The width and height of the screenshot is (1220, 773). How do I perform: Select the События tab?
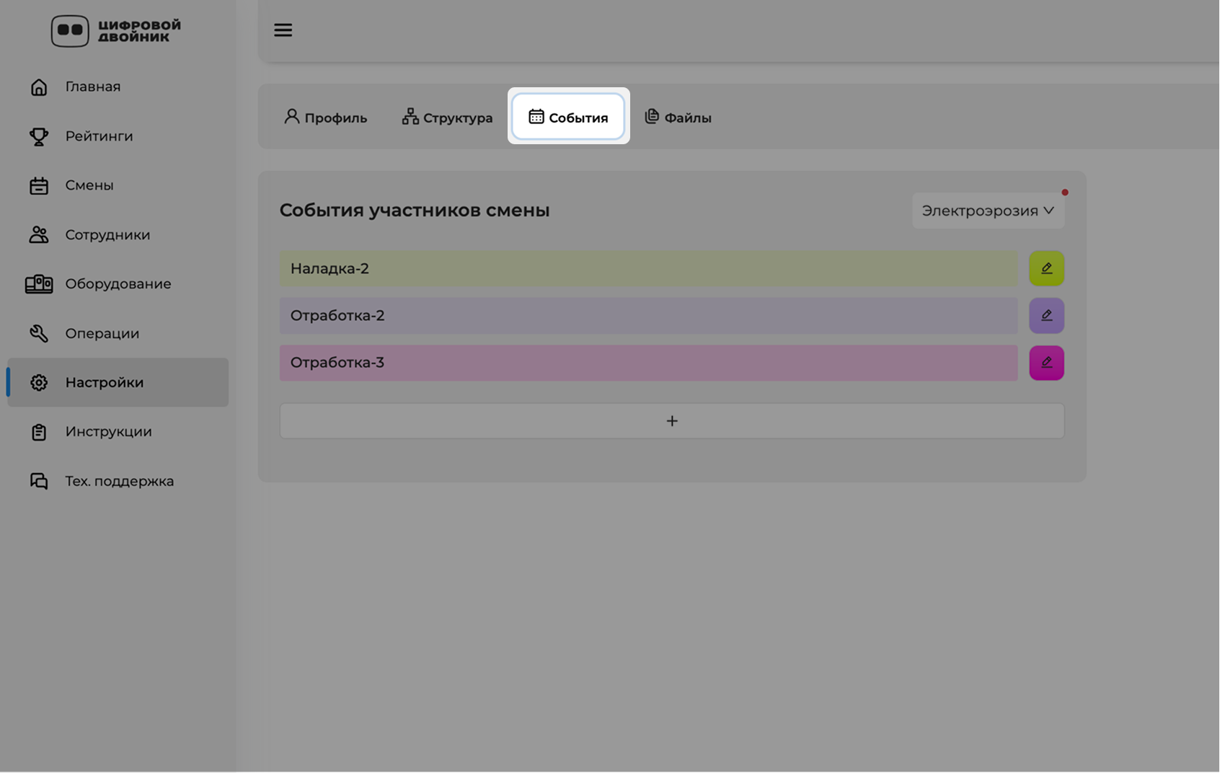click(x=568, y=117)
